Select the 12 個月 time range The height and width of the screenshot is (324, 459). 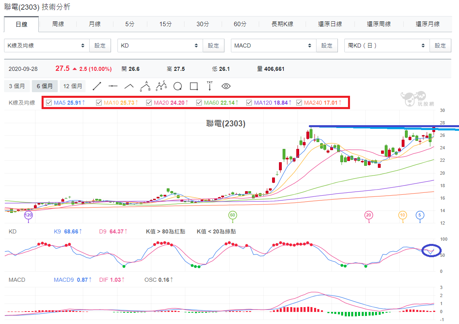tap(73, 86)
